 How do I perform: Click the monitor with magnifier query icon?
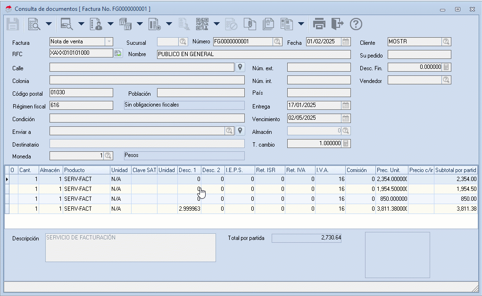pyautogui.click(x=66, y=24)
